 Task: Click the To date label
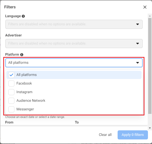(x=77, y=122)
